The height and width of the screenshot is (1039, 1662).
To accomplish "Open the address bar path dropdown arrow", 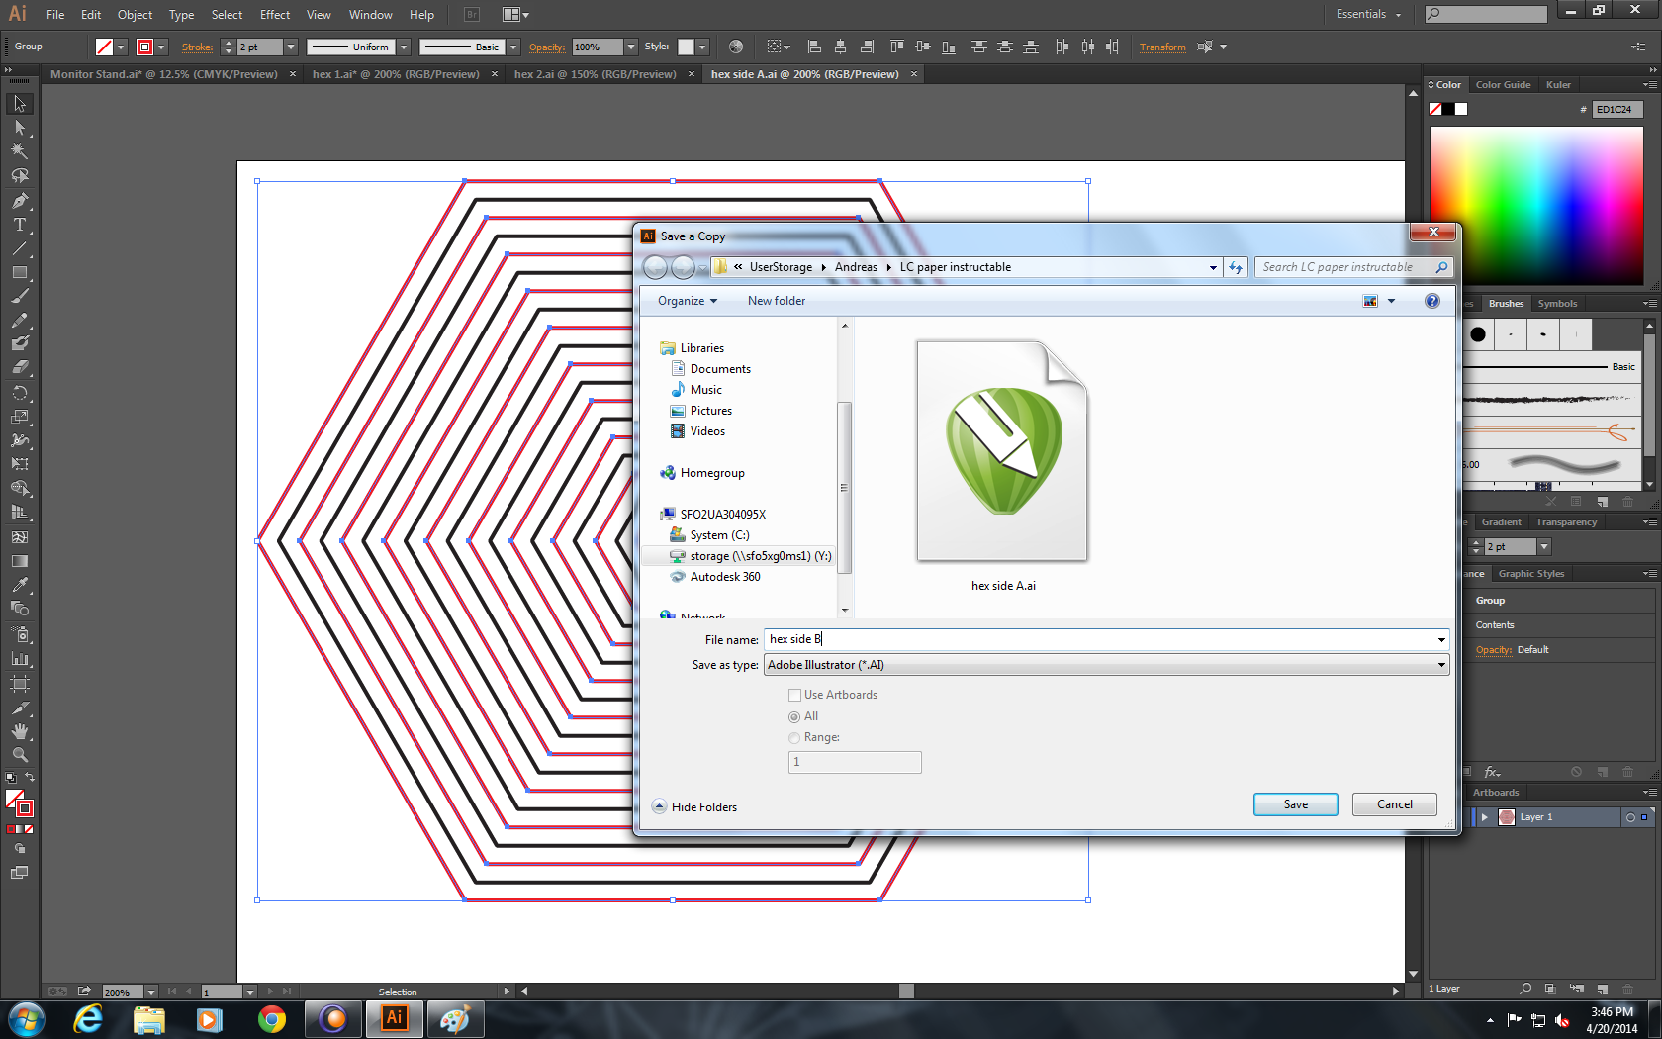I will [x=1213, y=267].
